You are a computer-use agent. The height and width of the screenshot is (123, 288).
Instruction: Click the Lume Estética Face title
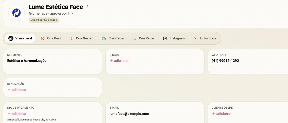tap(56, 7)
